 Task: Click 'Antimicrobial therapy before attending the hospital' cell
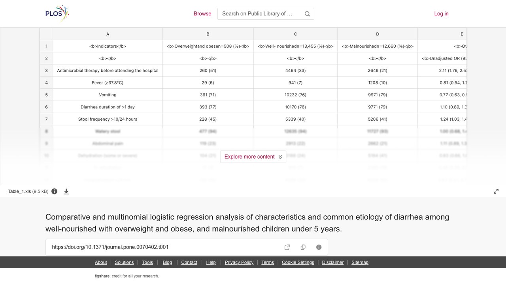108,71
